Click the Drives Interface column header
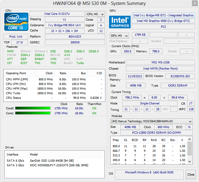 point(16,154)
